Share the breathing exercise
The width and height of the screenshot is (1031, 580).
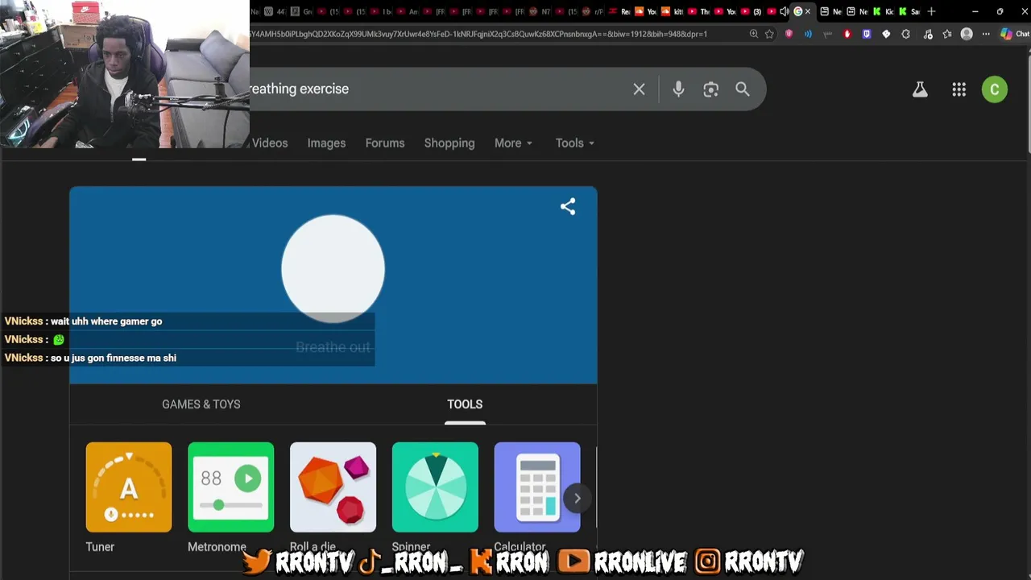point(568,206)
